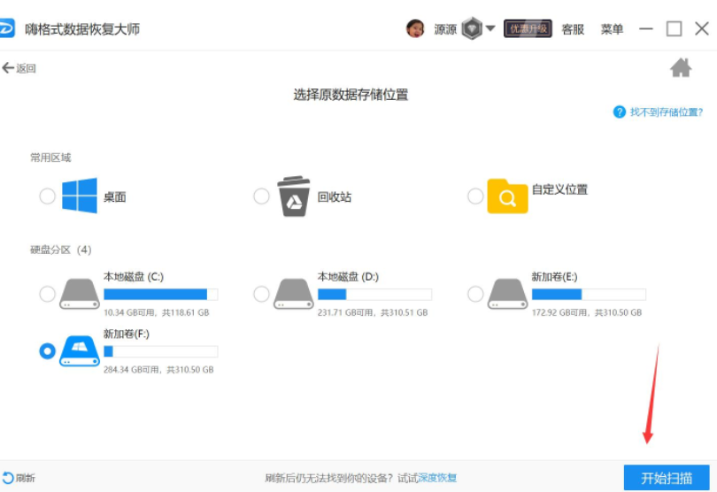Click the 刷新 refresh option

click(x=19, y=478)
